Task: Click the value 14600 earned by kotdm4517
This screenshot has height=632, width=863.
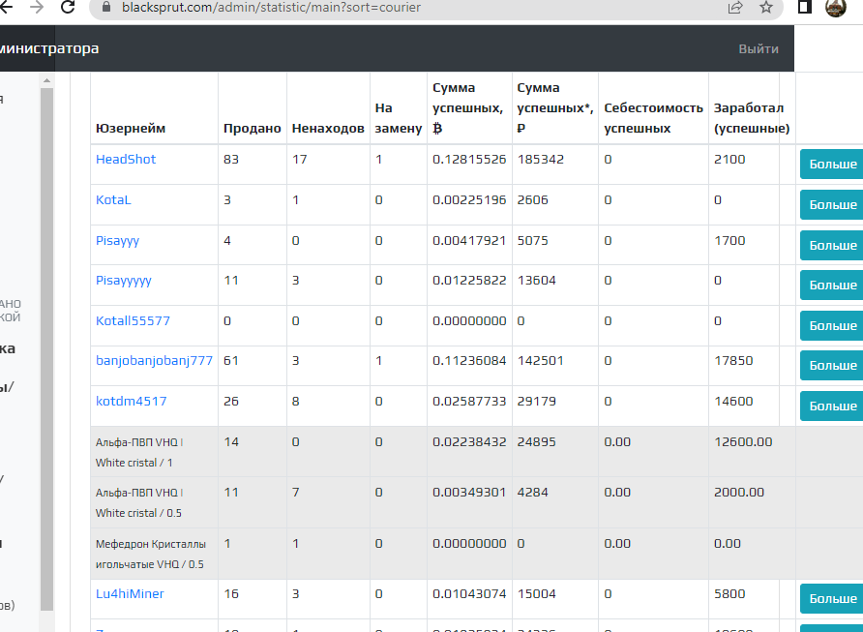Action: (x=733, y=402)
